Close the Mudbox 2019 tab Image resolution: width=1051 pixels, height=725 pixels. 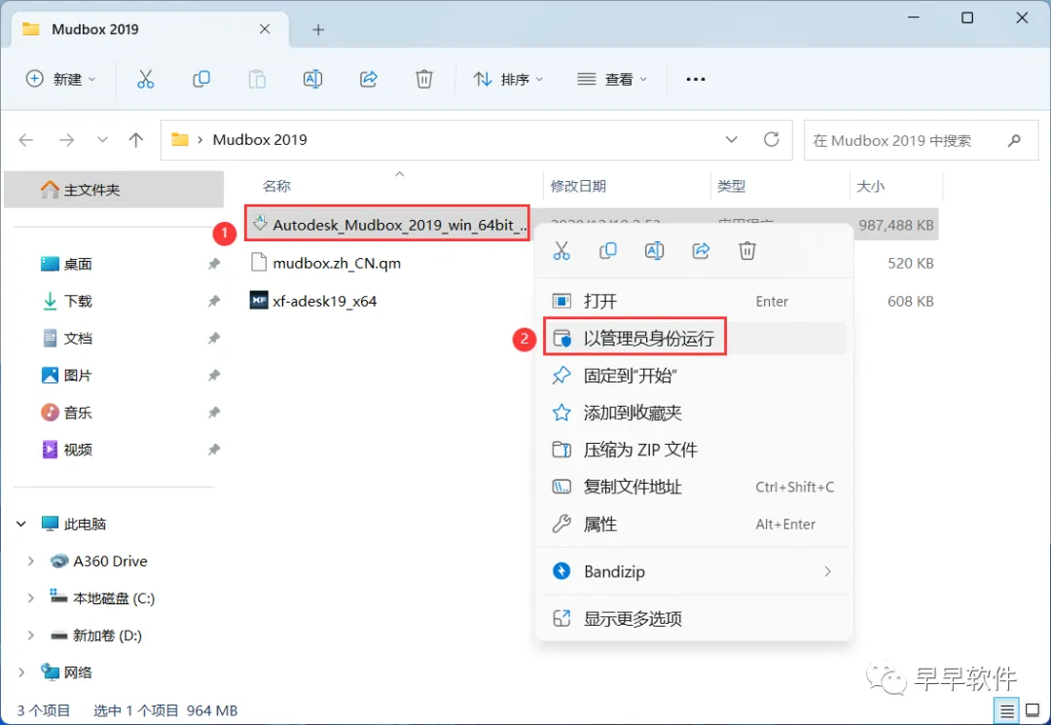click(x=265, y=29)
